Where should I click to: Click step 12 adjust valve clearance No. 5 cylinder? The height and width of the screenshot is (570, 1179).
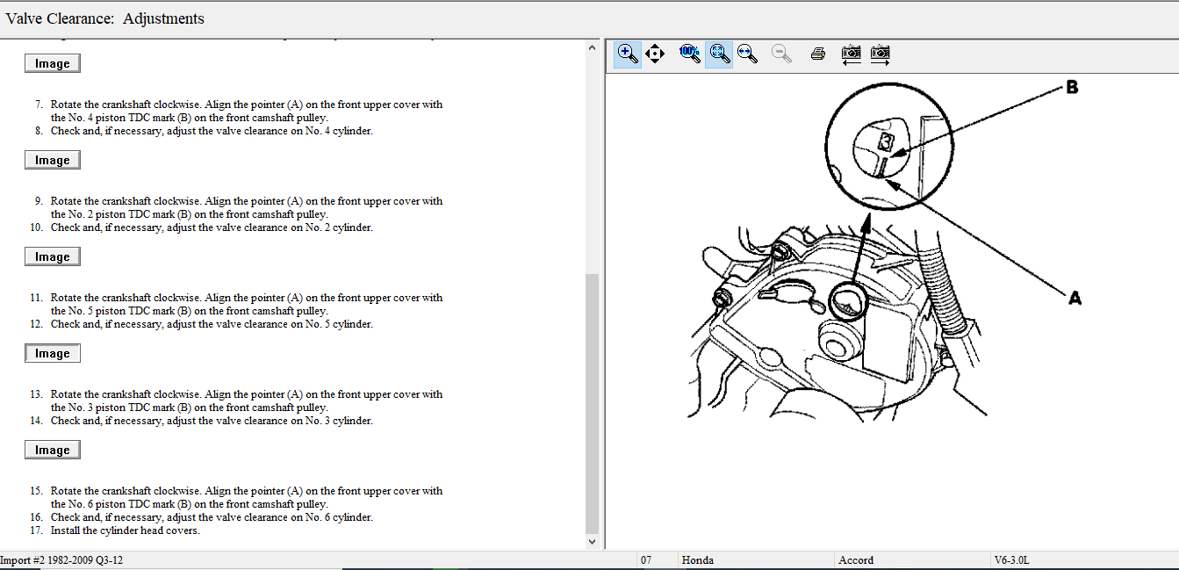[x=212, y=324]
